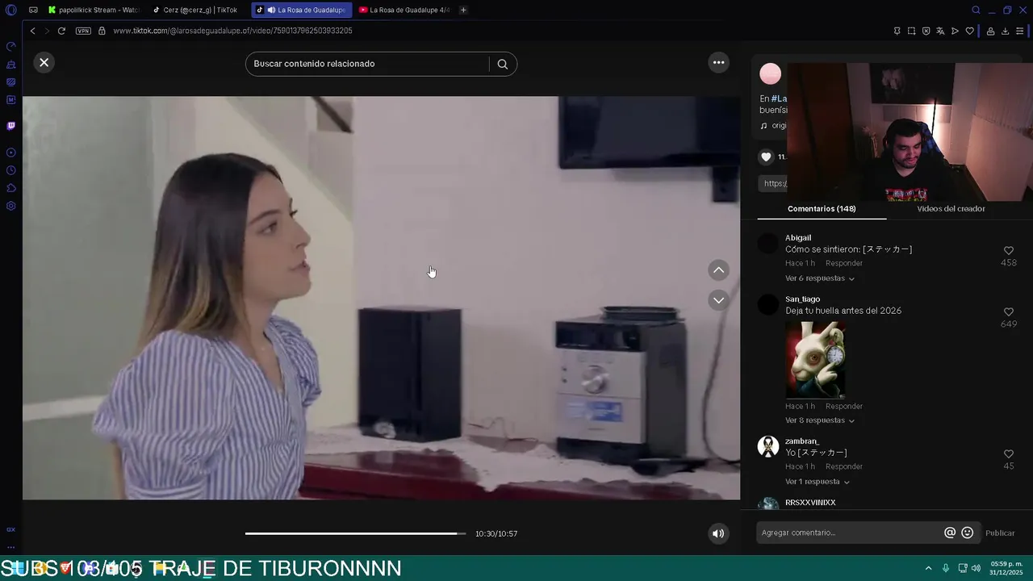
Task: Open Abigail's profile name
Action: click(798, 238)
